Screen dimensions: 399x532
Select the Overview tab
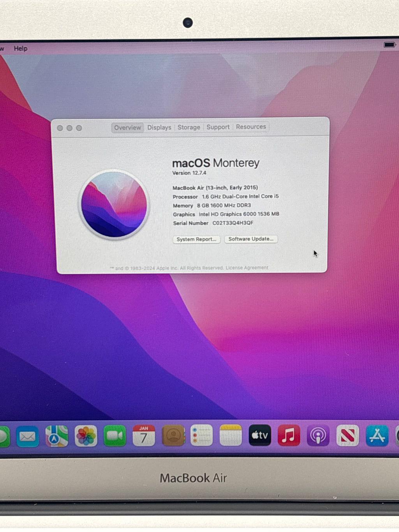(128, 128)
